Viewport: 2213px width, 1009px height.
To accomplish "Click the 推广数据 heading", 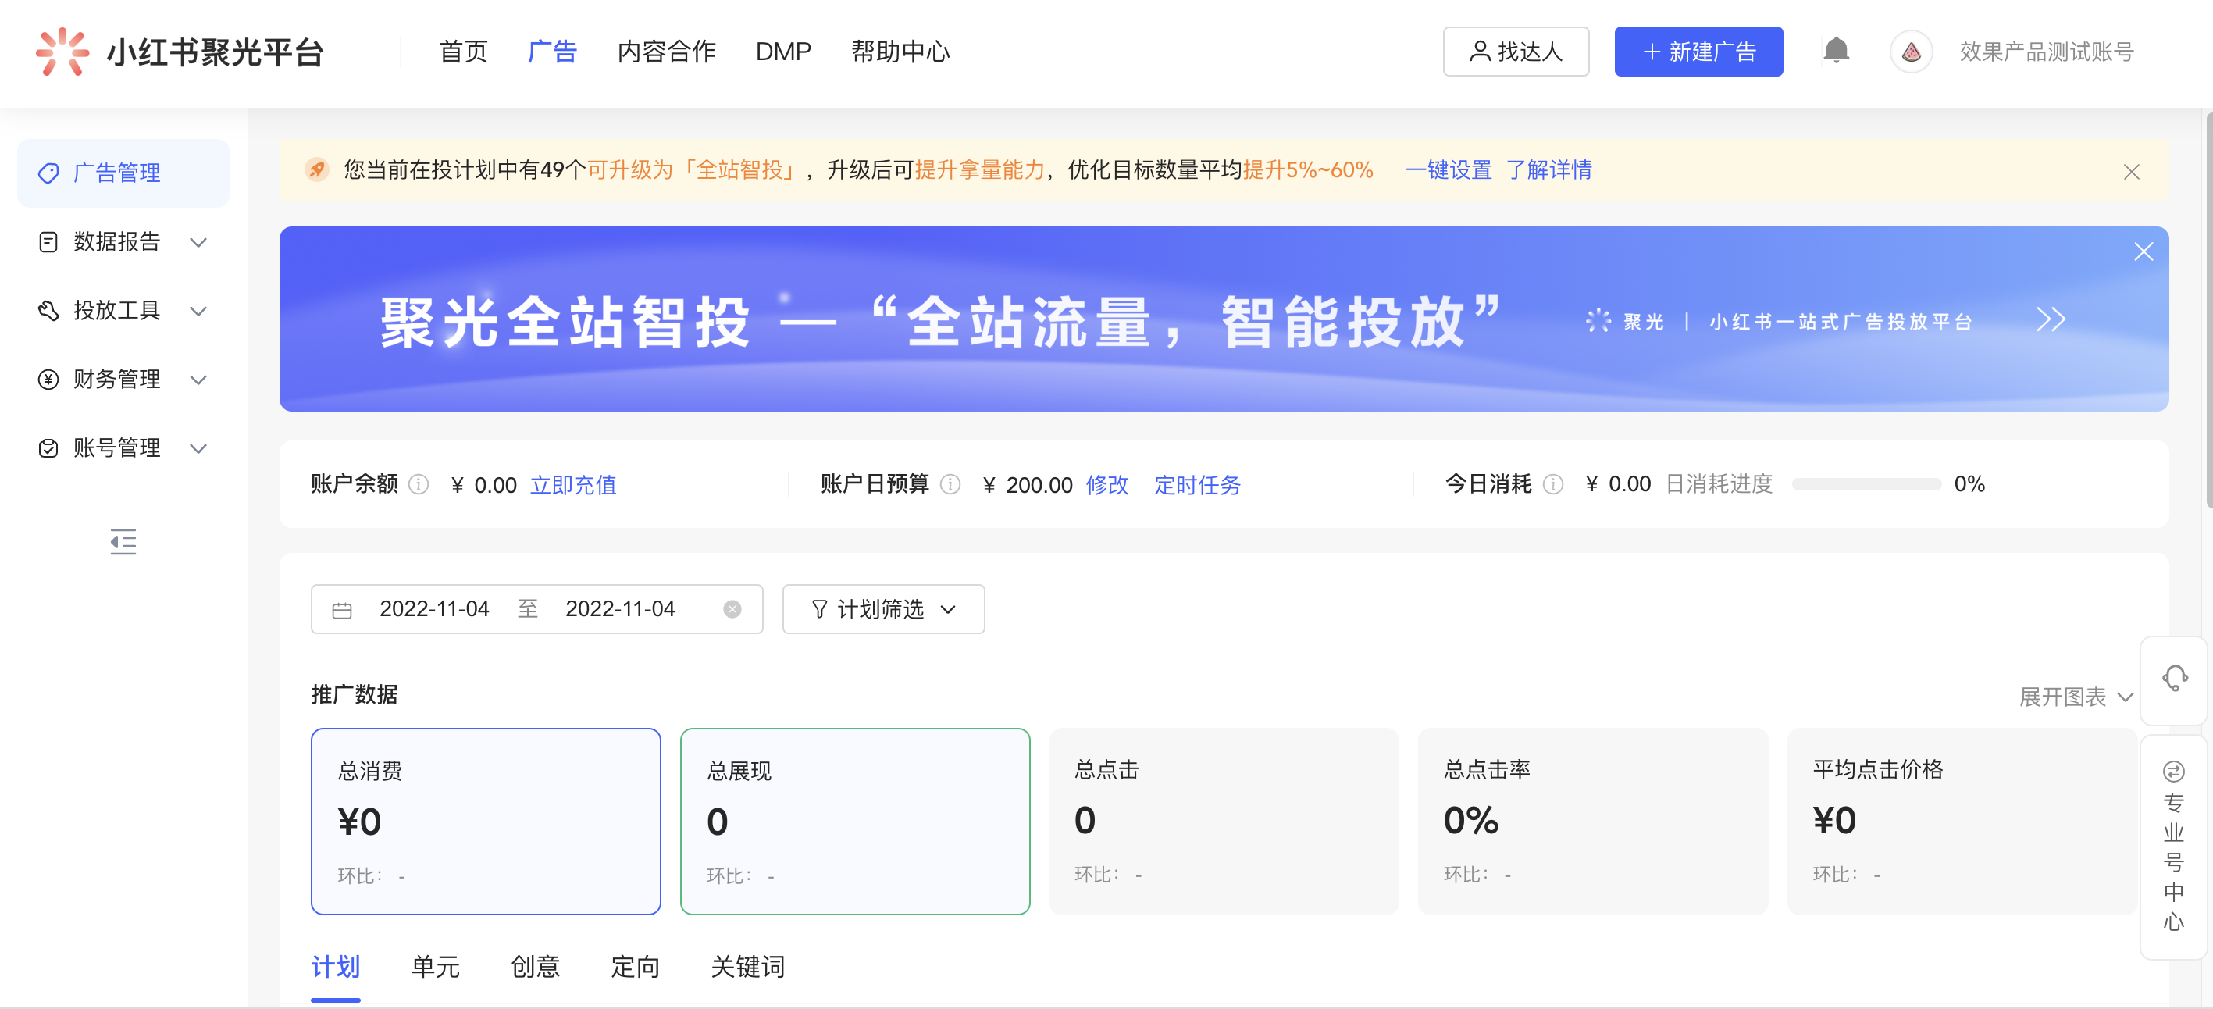I will (354, 694).
